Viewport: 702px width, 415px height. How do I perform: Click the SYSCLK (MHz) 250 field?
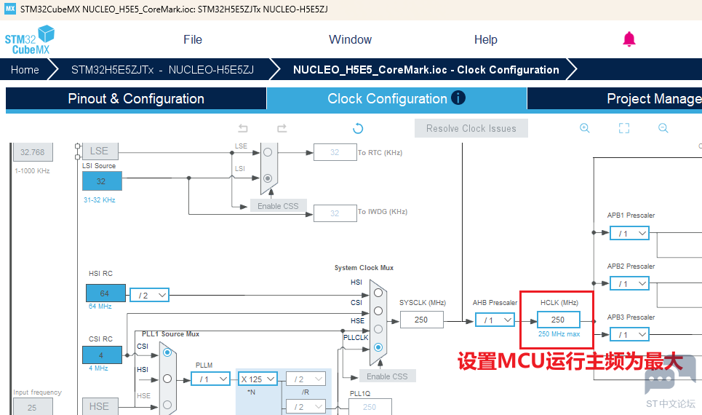pos(422,320)
